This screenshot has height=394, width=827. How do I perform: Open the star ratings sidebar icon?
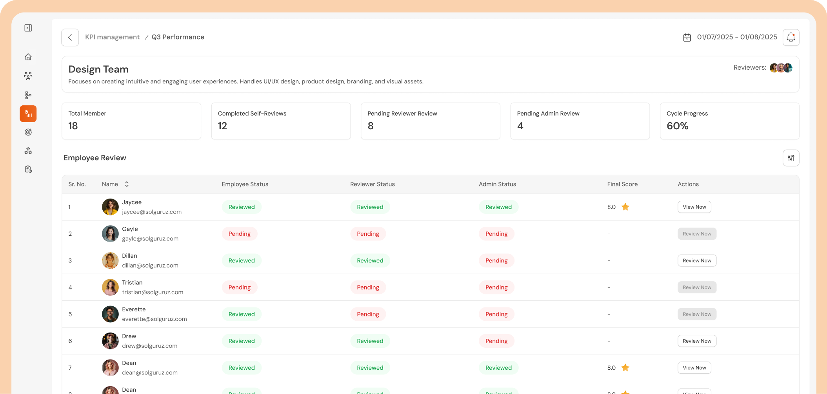[28, 151]
